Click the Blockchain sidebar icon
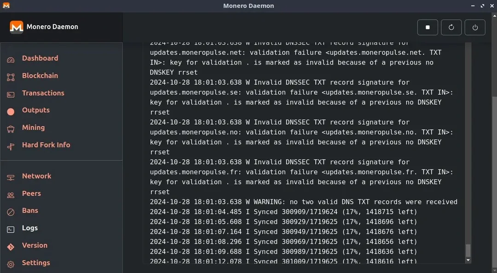This screenshot has height=273, width=497. 11,77
